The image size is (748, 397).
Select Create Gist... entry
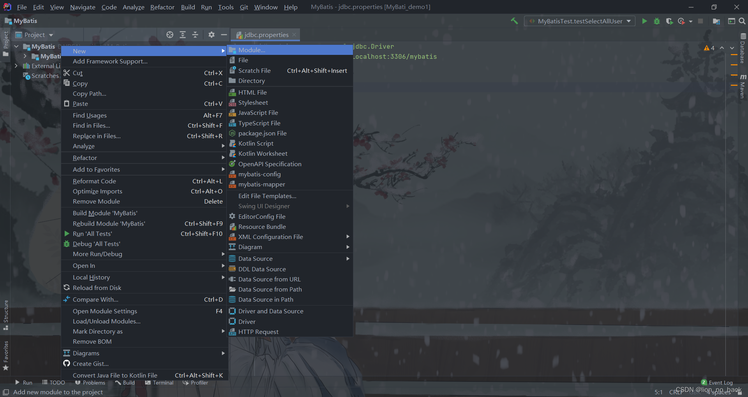[144, 364]
